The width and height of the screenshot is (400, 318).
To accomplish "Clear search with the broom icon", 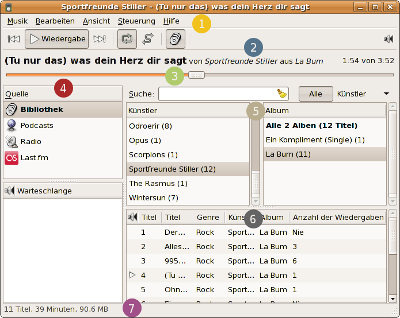I will pyautogui.click(x=281, y=94).
